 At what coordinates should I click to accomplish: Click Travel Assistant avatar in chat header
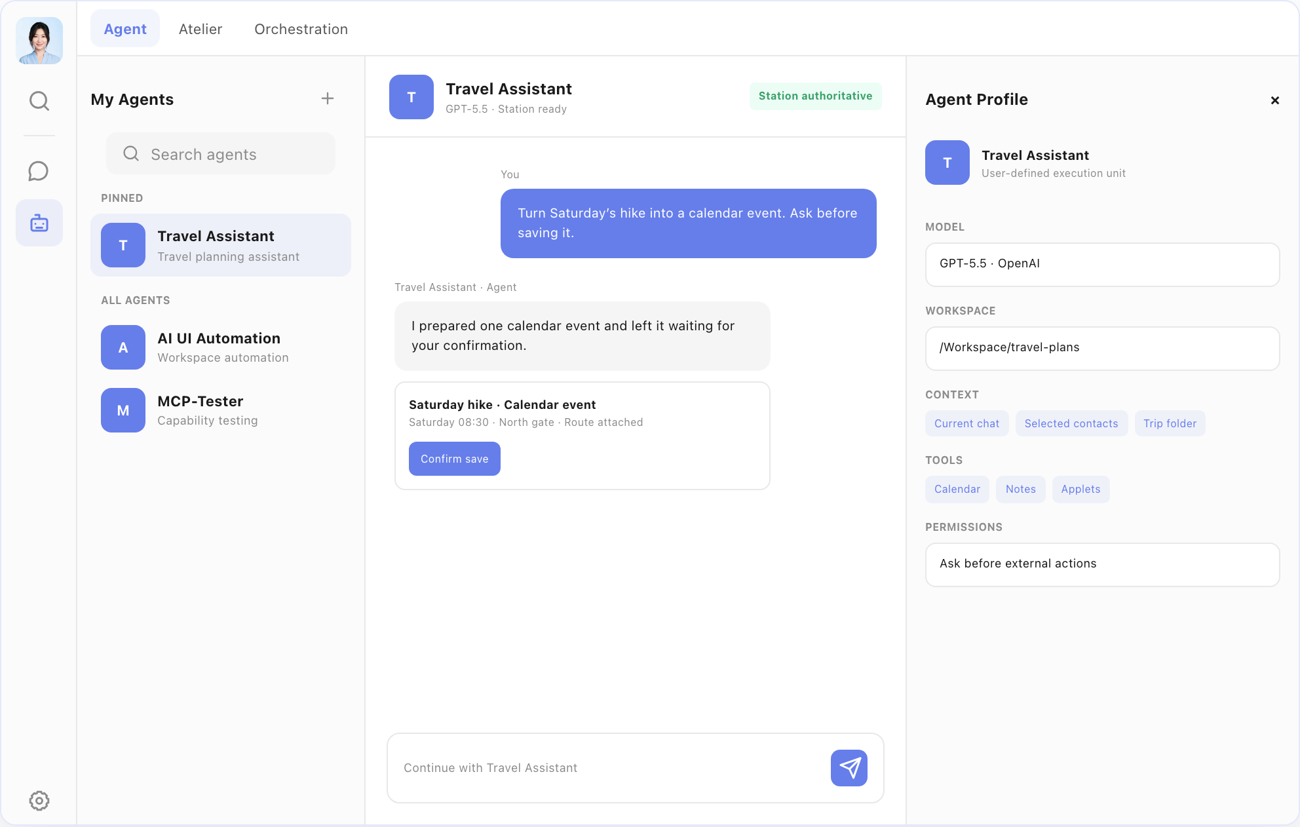411,97
